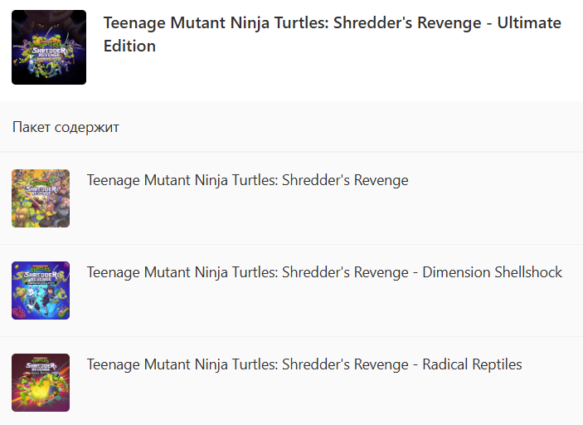
Task: Click "Revenge" in the second list item
Action: click(x=381, y=272)
